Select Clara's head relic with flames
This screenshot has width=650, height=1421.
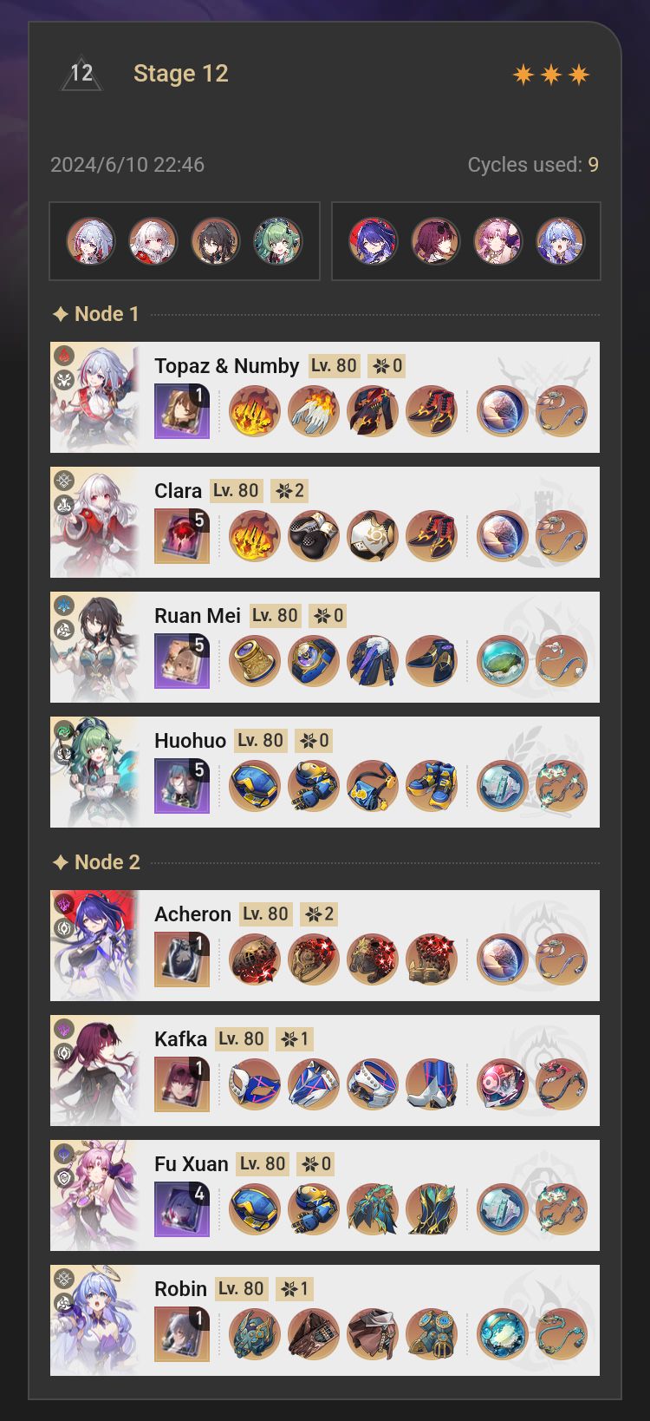click(255, 536)
